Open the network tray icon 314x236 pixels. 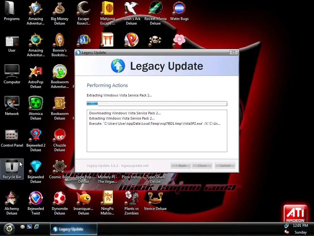[287, 226]
